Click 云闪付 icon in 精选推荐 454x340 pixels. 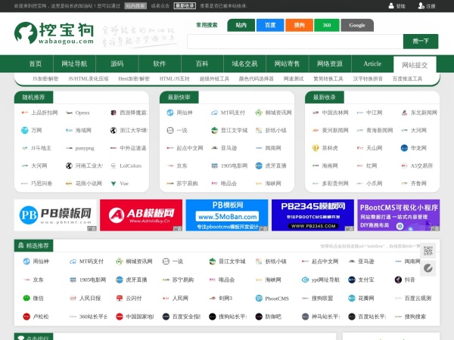(x=120, y=298)
